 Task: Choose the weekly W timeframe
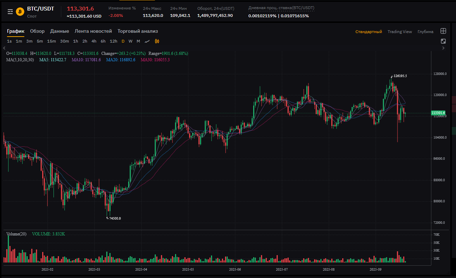[130, 41]
